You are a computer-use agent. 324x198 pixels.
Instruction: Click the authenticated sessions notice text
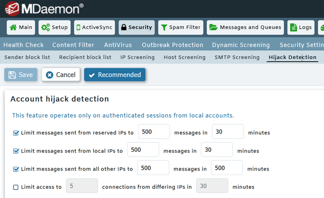click(123, 116)
